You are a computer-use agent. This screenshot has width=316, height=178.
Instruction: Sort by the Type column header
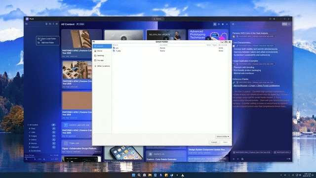(214, 45)
